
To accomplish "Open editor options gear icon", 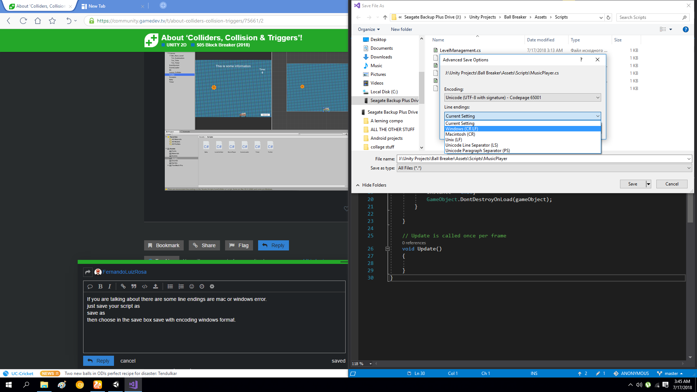I will pyautogui.click(x=212, y=286).
